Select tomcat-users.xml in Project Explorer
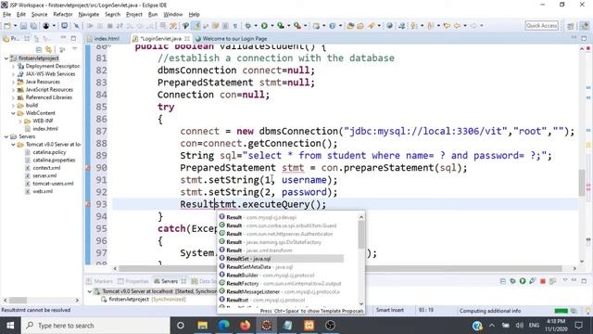This screenshot has width=593, height=334. pos(53,184)
